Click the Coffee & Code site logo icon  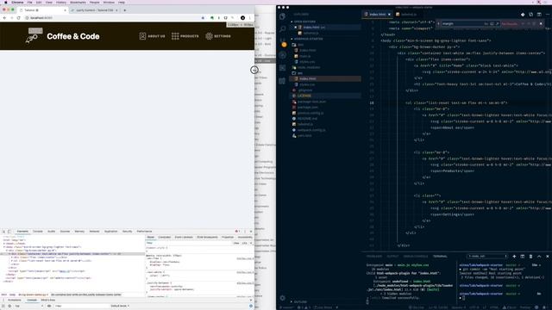click(x=34, y=36)
